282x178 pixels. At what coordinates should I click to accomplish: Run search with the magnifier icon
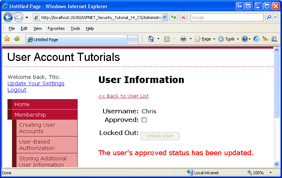pyautogui.click(x=269, y=17)
